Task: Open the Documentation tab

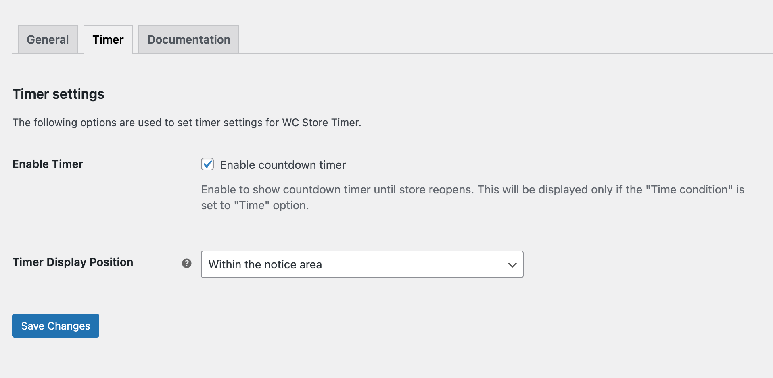Action: pyautogui.click(x=188, y=39)
